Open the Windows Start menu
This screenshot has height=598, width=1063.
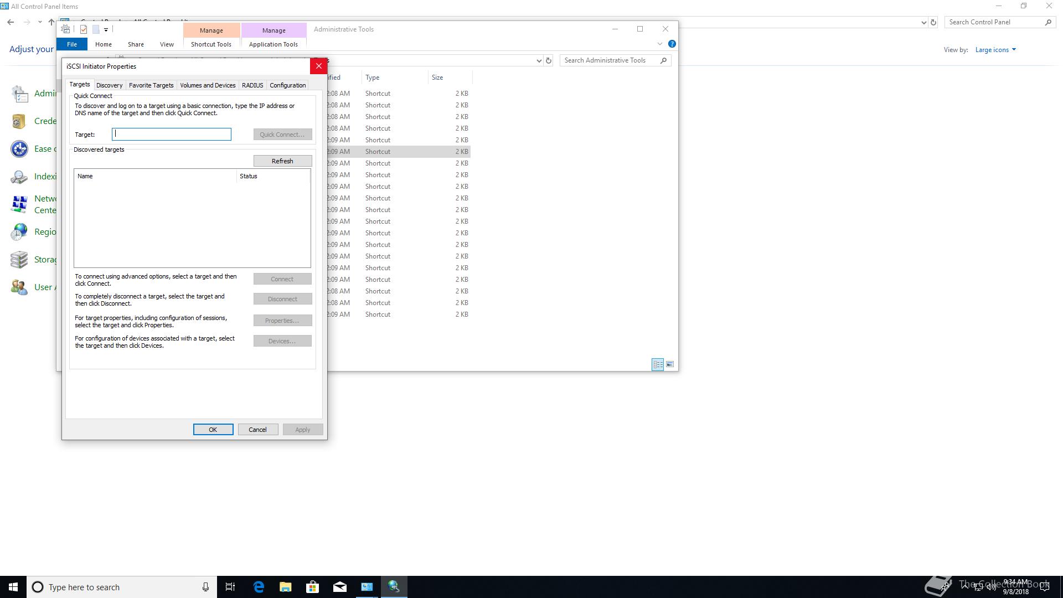(13, 587)
